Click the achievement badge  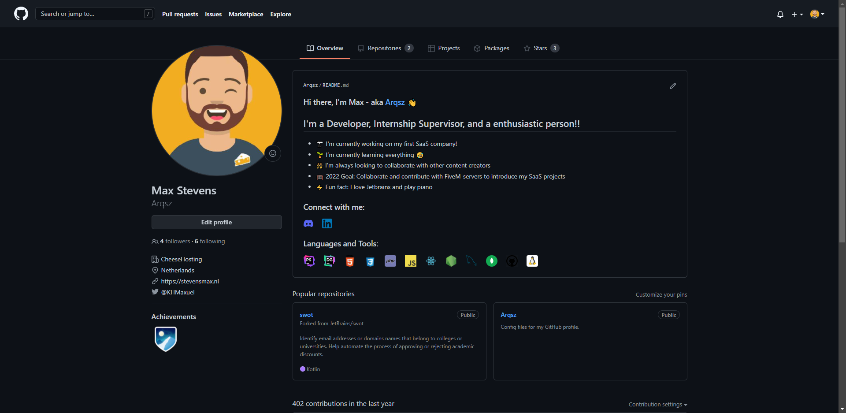click(x=166, y=339)
